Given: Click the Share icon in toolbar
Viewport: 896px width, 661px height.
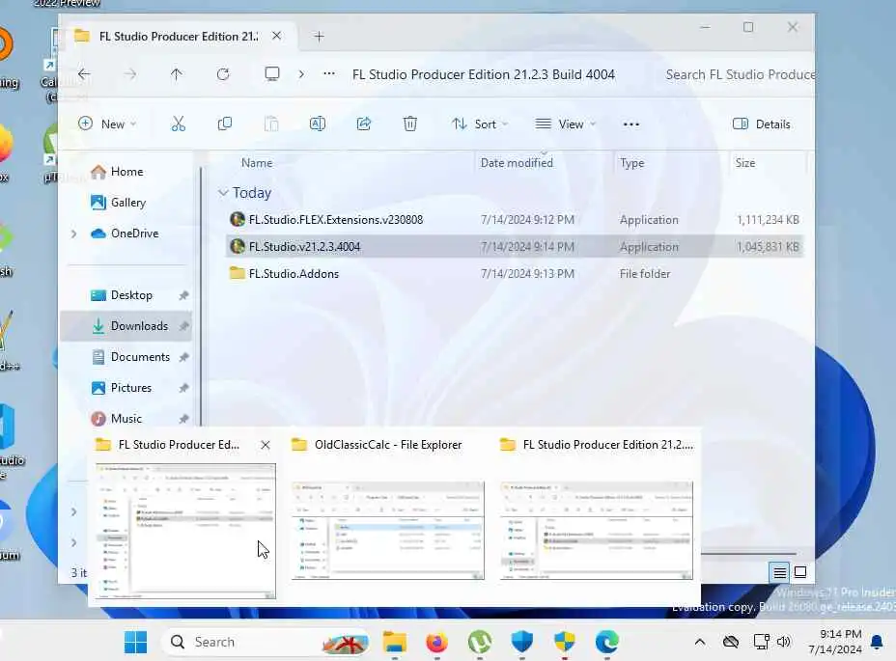Looking at the screenshot, I should tap(363, 124).
